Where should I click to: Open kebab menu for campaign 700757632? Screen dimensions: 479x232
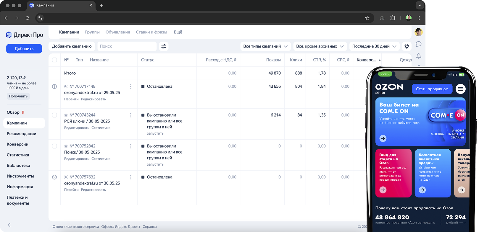click(x=131, y=177)
